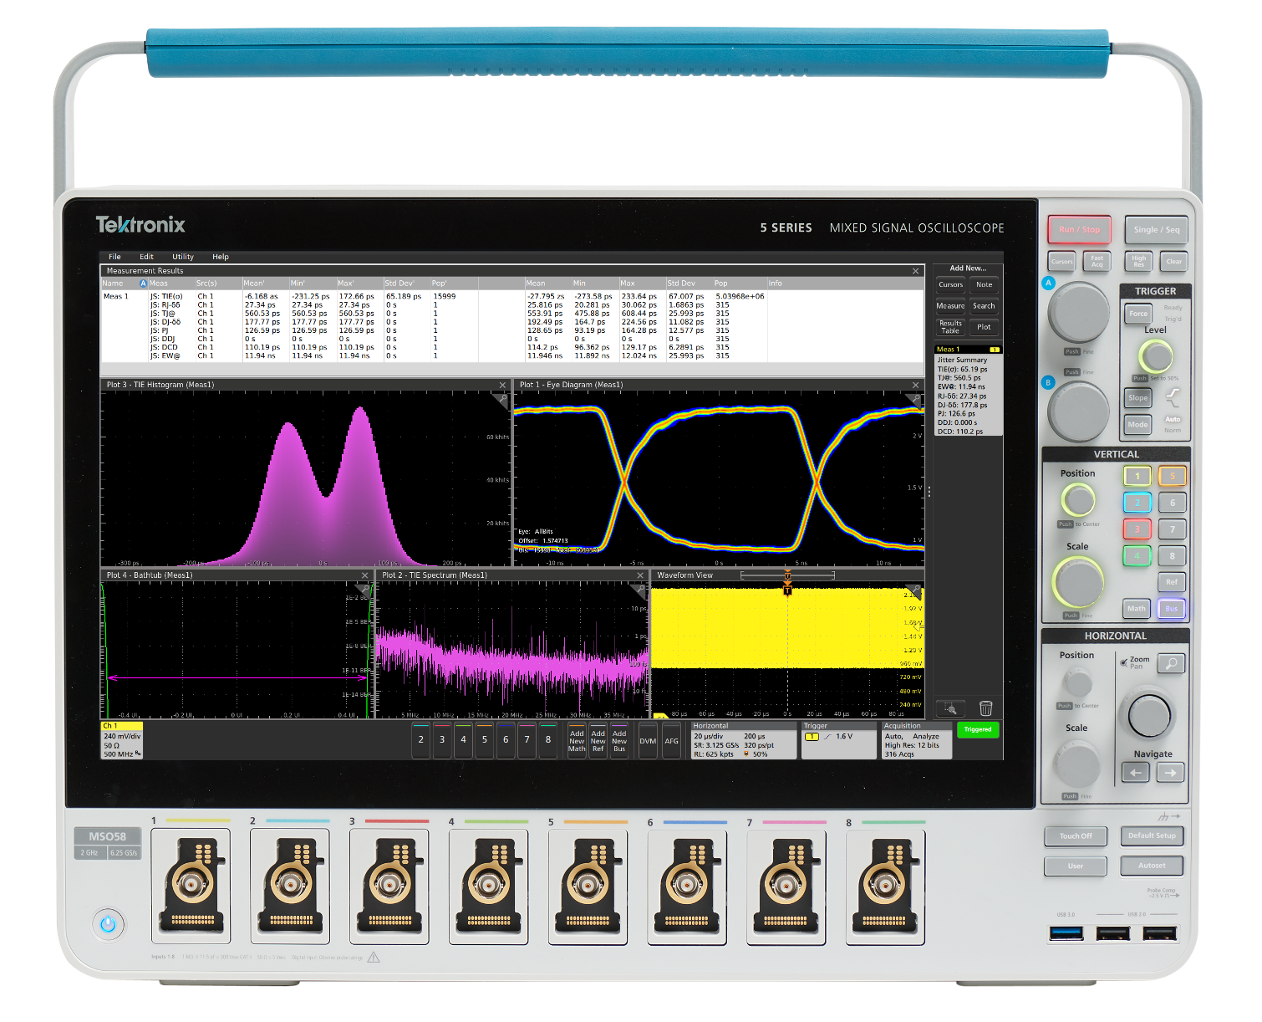Screen dimensions: 1262x1022
Task: Add a new Note
Action: coord(985,284)
